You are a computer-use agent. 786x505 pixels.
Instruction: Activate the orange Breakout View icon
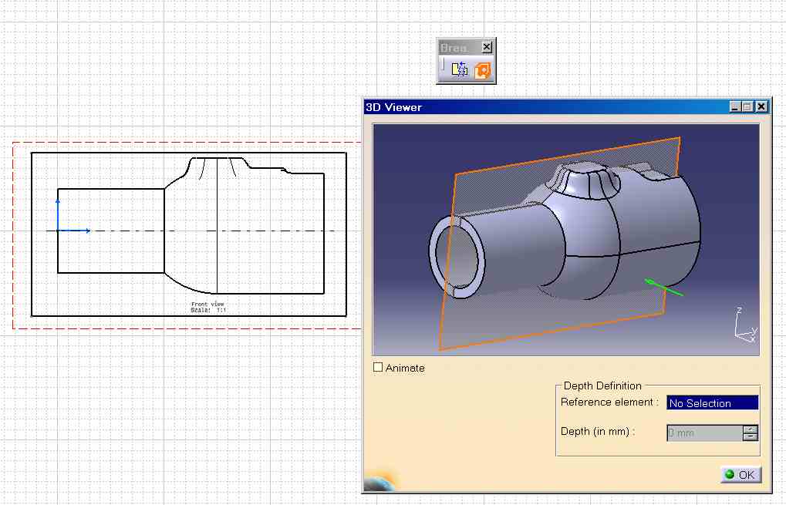click(483, 69)
